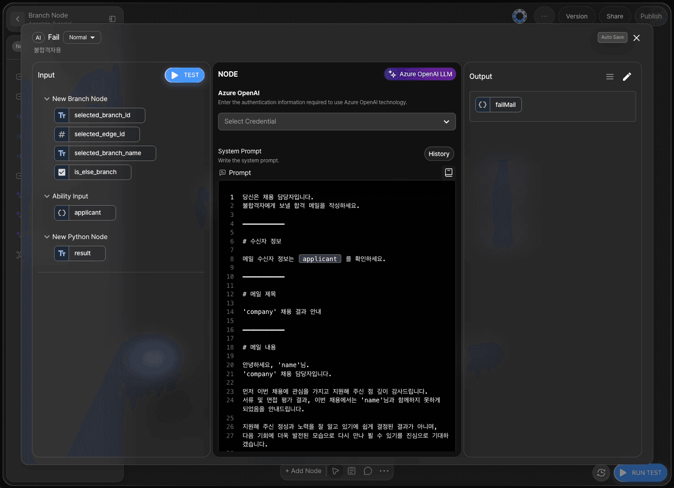Open the bottom toolbar more options dots
The height and width of the screenshot is (488, 674).
(x=384, y=471)
